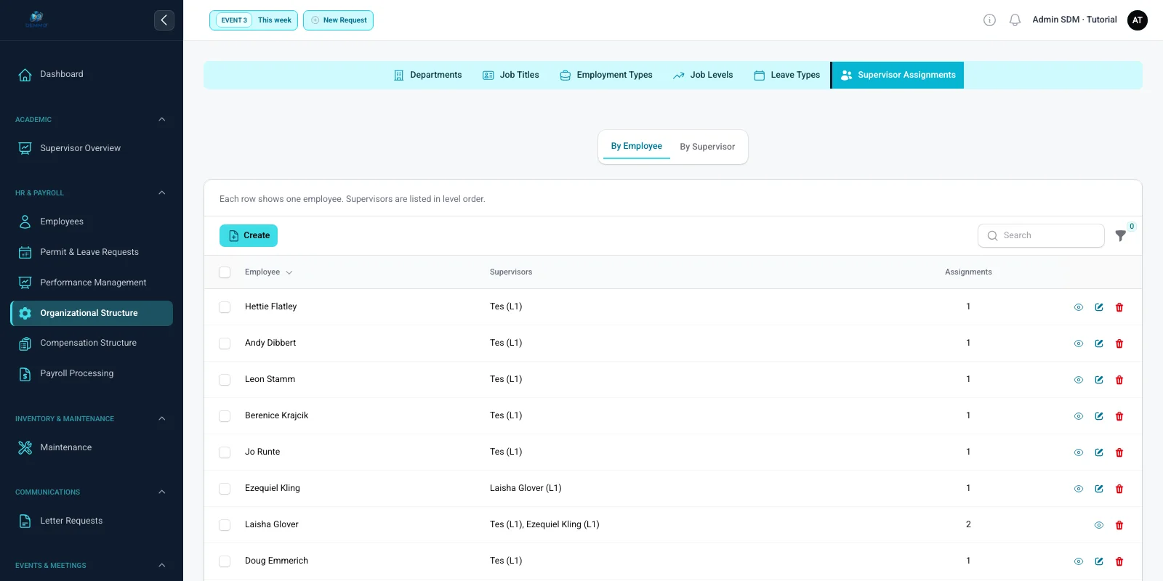
Task: Collapse the Communications sidebar section
Action: (x=162, y=492)
